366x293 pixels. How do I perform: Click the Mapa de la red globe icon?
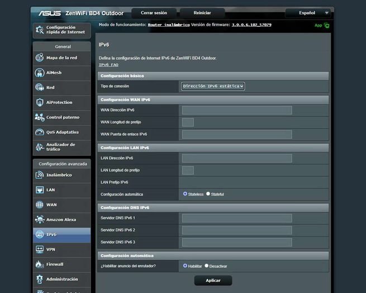[x=40, y=58]
